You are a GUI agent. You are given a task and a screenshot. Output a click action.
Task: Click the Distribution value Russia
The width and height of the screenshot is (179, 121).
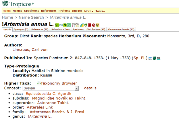click(x=46, y=75)
